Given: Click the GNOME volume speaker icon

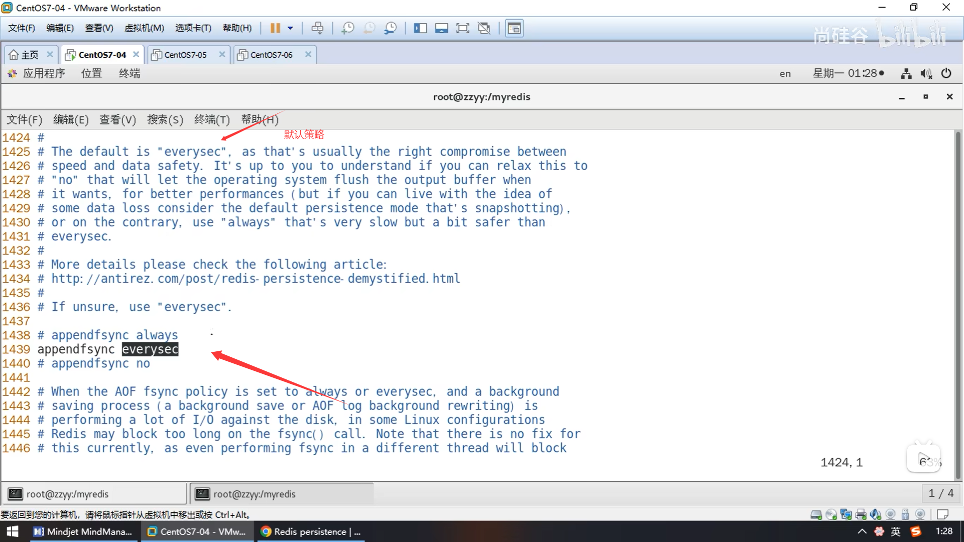Looking at the screenshot, I should pos(926,74).
